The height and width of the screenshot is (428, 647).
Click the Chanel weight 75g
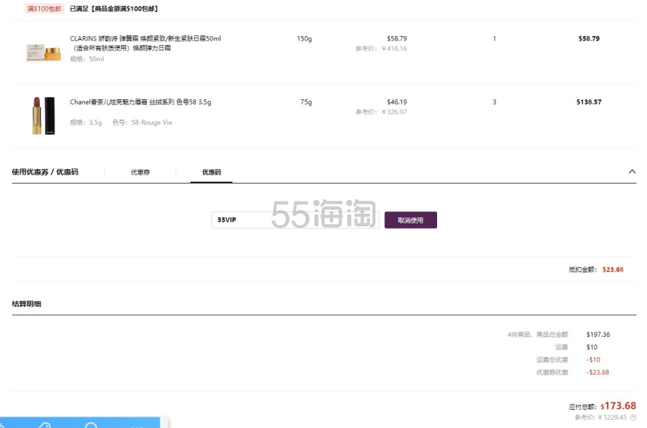point(306,102)
